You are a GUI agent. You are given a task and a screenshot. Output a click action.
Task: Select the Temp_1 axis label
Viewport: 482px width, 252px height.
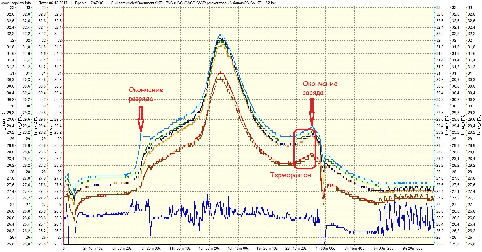(51, 125)
